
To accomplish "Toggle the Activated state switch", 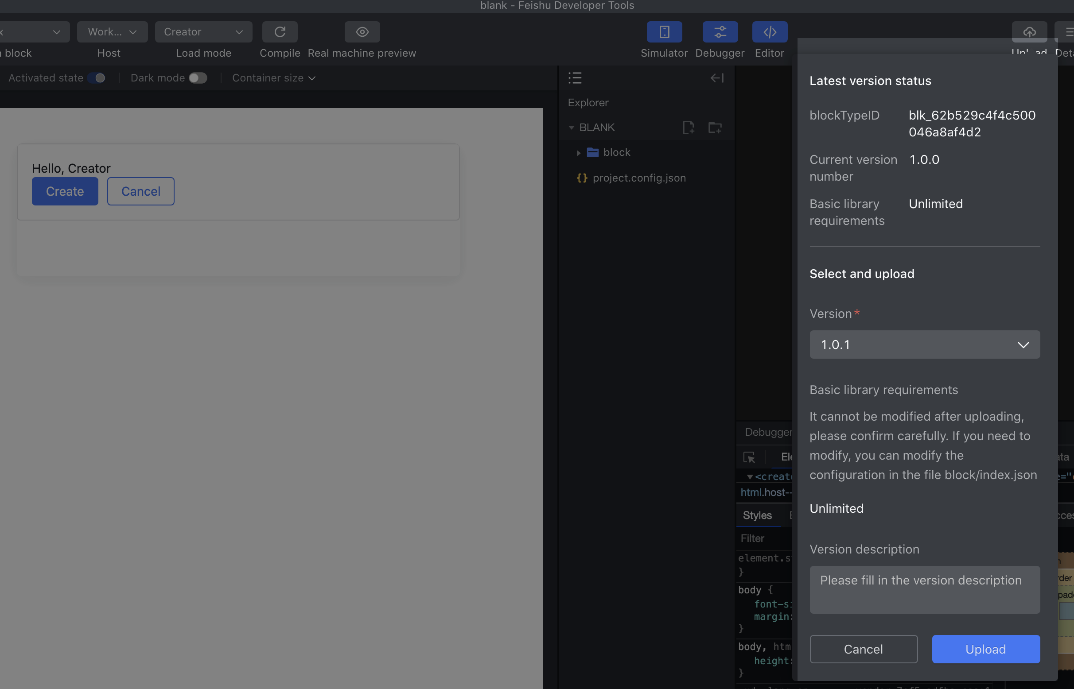I will (x=97, y=78).
